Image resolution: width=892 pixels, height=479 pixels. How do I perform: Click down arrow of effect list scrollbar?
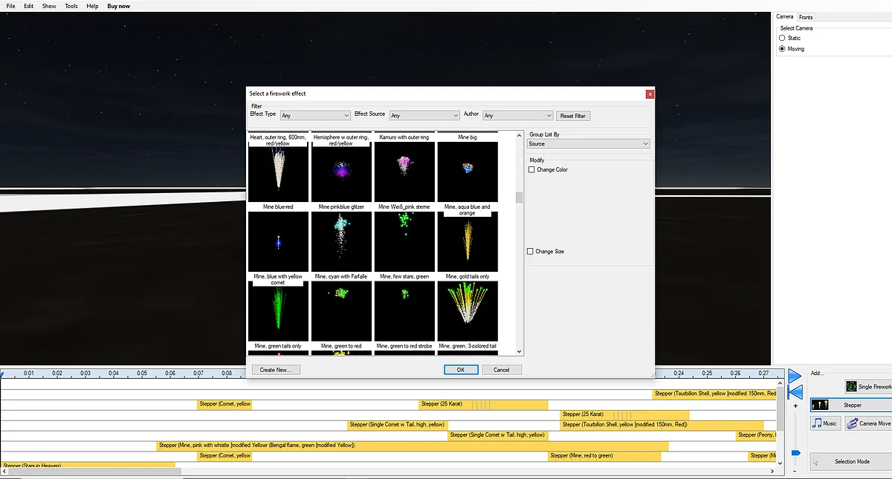click(520, 352)
